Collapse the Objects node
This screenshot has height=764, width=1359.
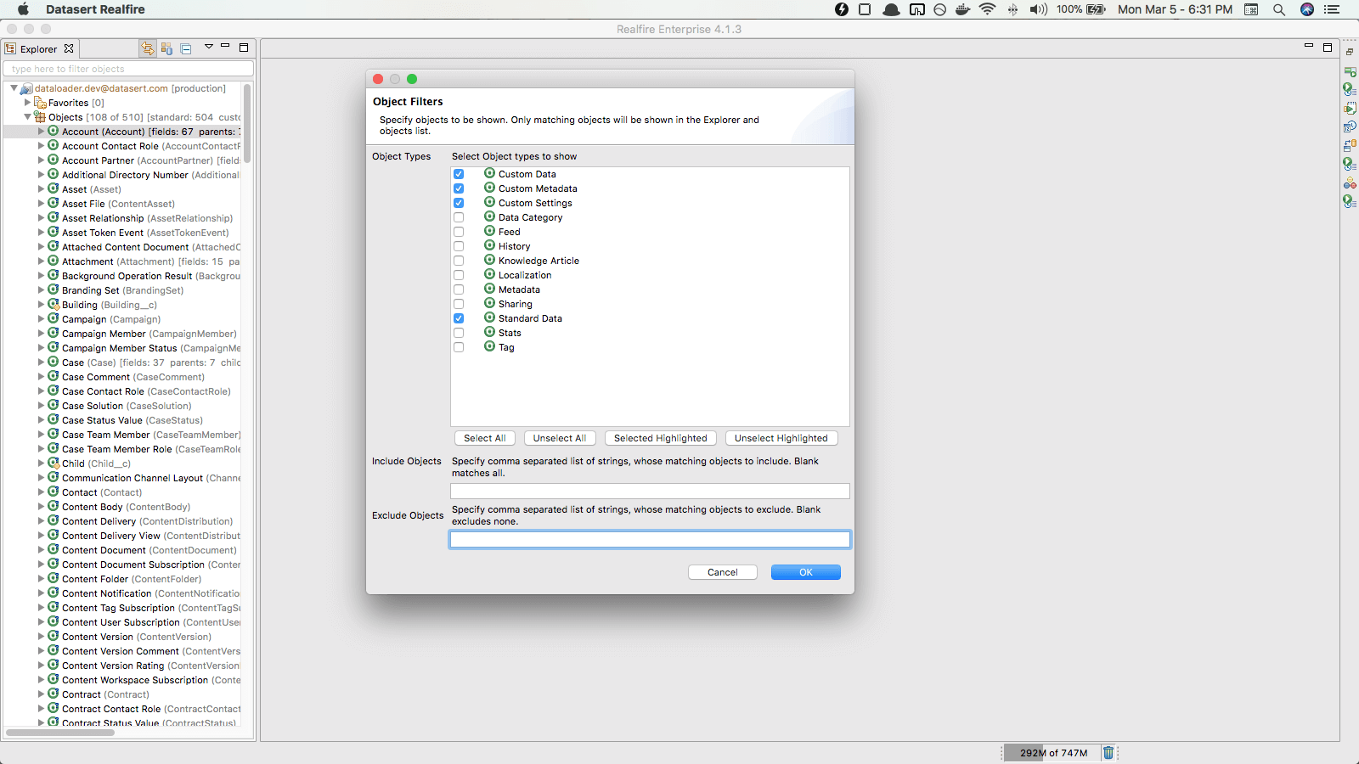point(27,117)
